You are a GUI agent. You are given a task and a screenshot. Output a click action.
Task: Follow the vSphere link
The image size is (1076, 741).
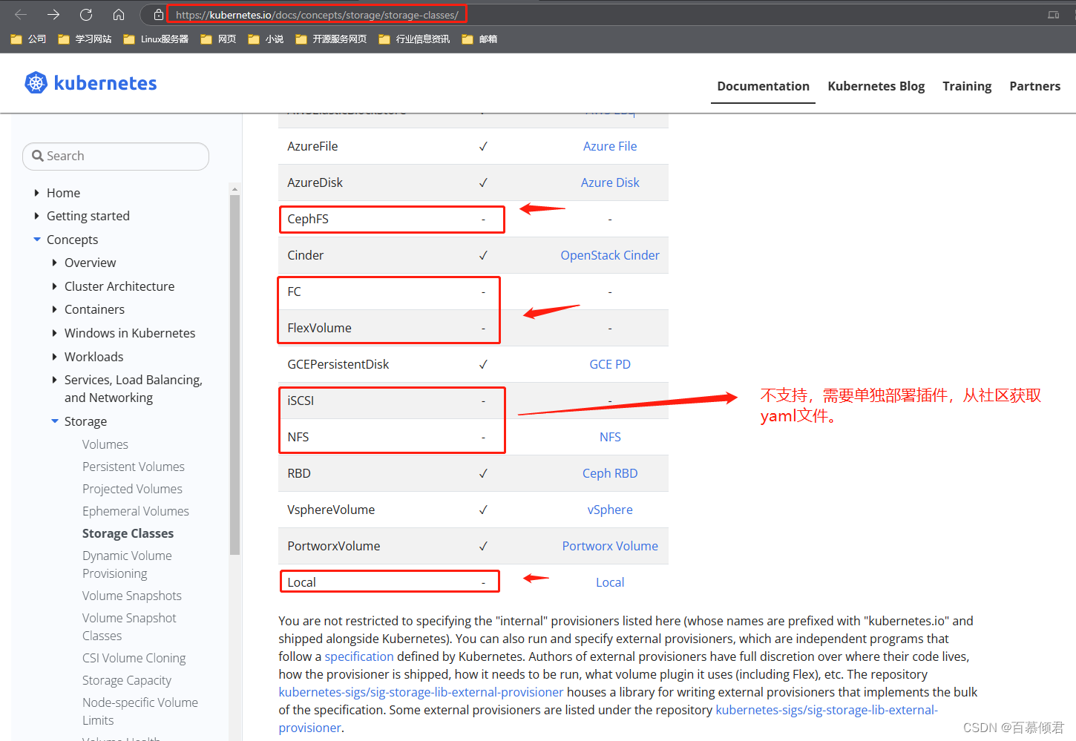tap(610, 510)
